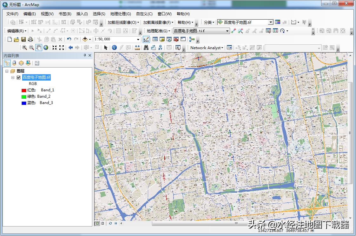The width and height of the screenshot is (356, 236).
Task: Toggle the Editor toolbar button
Action: [146, 39]
